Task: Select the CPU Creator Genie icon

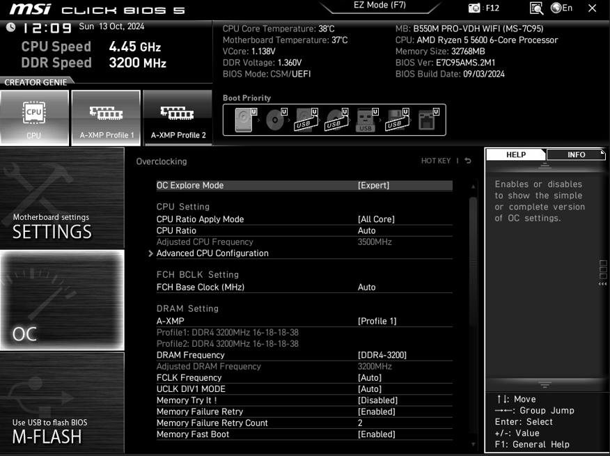Action: tap(34, 118)
